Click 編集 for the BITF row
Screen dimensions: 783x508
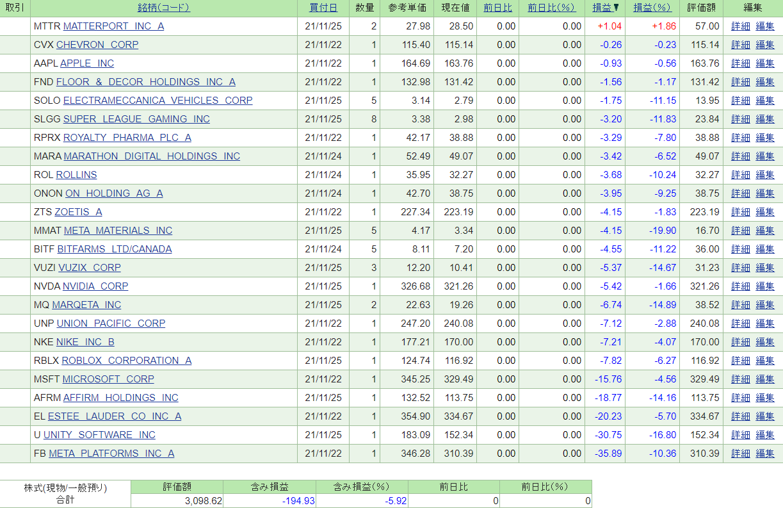[x=765, y=249]
